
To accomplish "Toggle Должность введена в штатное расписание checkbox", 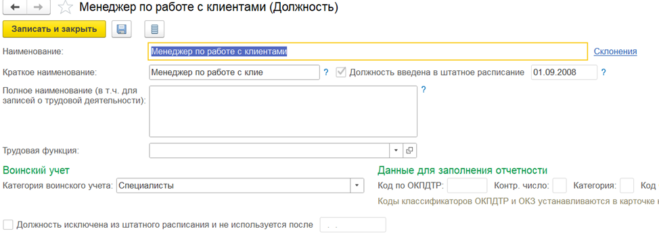I will (340, 72).
